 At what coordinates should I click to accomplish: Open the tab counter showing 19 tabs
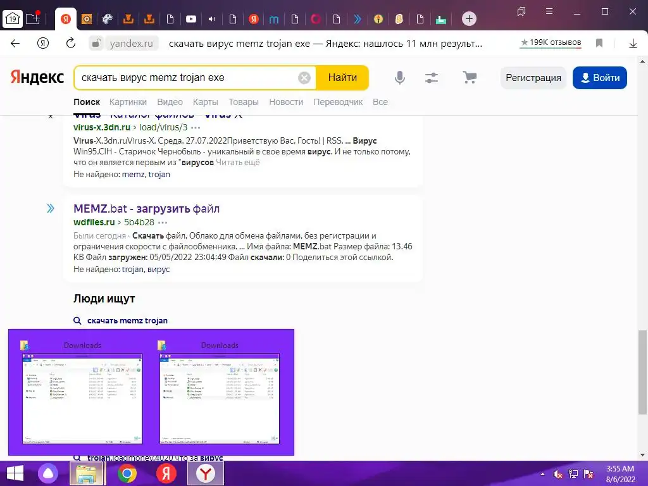[13, 18]
